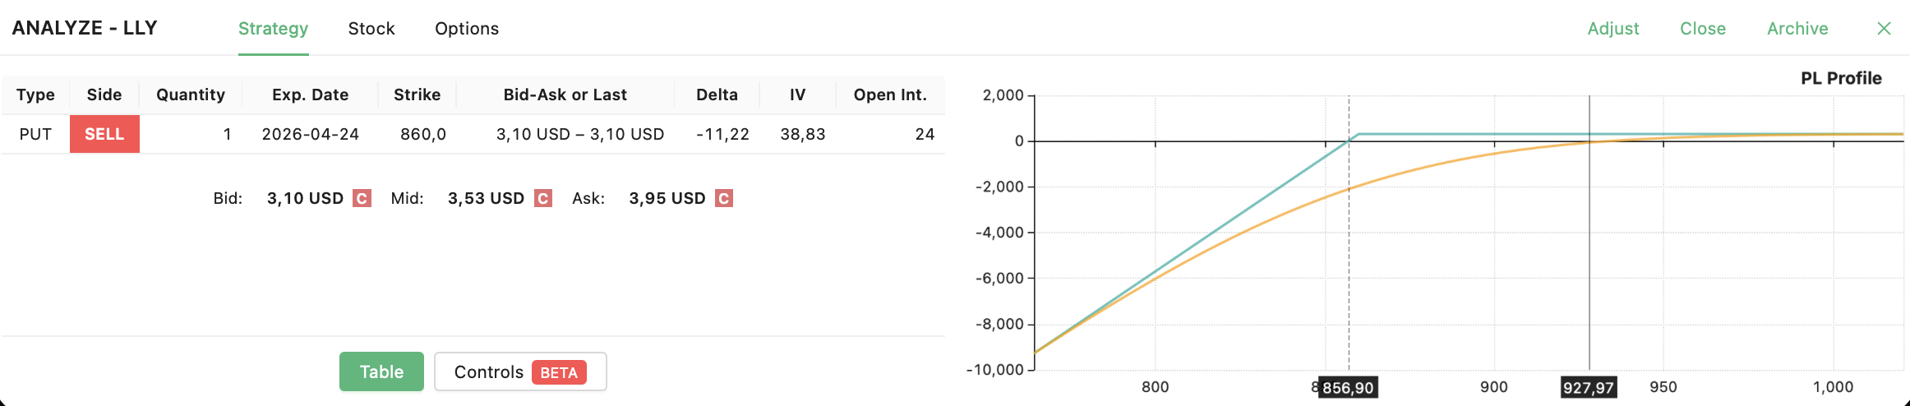The height and width of the screenshot is (406, 1910).
Task: Close the Analyze panel with the X icon
Action: point(1884,29)
